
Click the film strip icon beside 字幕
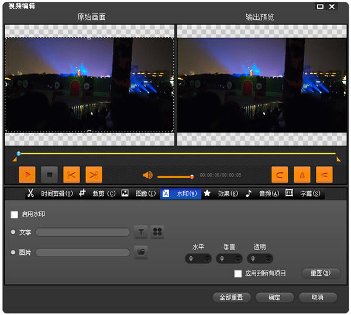[289, 193]
